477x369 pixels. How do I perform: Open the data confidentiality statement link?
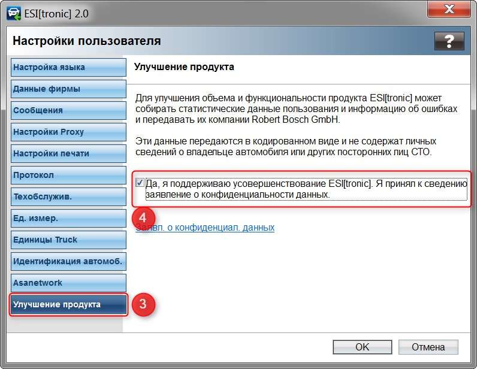pyautogui.click(x=205, y=228)
